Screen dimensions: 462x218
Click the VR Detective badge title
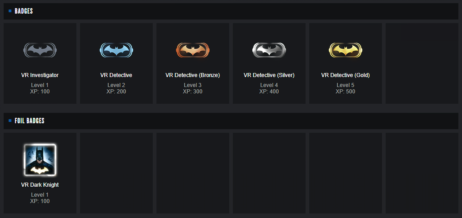[x=116, y=75]
